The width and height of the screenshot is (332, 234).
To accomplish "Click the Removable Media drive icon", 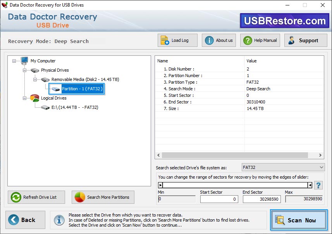I will [x=45, y=80].
